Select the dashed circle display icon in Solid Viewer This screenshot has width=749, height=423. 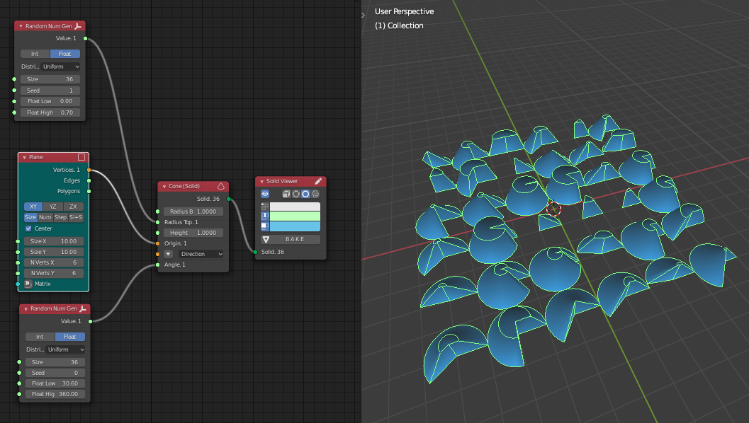[x=295, y=194]
